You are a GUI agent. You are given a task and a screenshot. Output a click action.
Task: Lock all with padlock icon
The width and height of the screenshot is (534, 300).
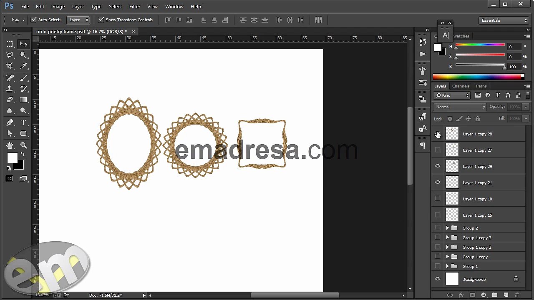coord(478,119)
